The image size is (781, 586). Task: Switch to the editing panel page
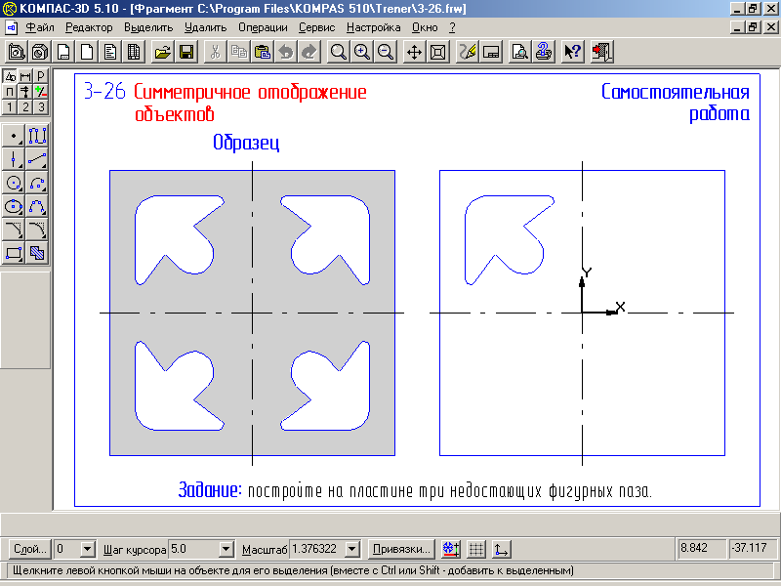(41, 76)
